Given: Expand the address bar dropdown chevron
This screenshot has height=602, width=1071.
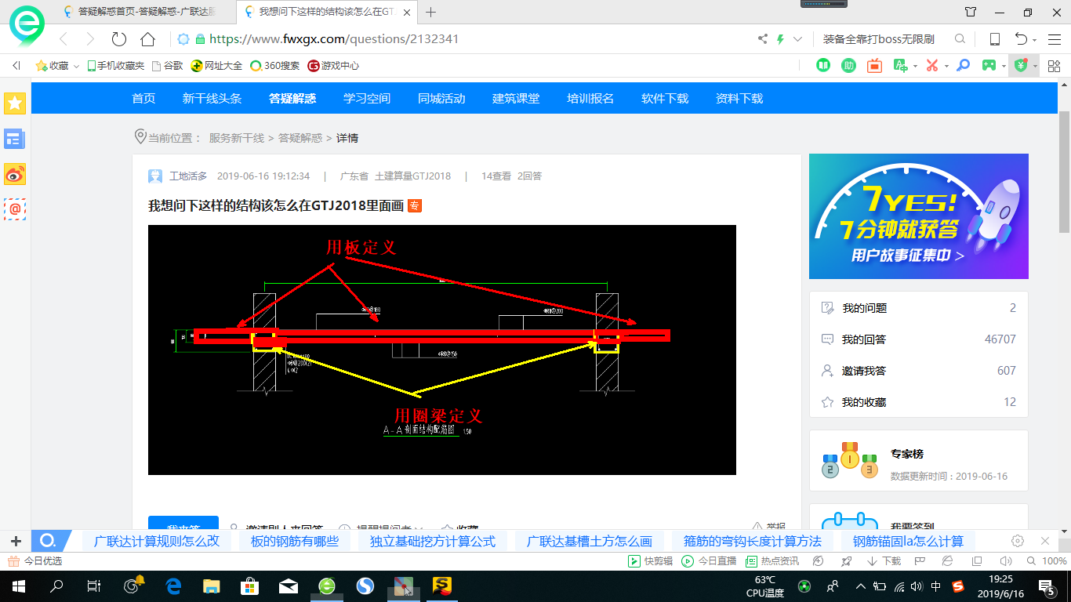Looking at the screenshot, I should [798, 38].
